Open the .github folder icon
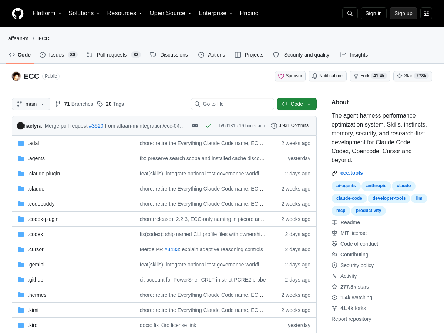Image resolution: width=444 pixels, height=333 pixels. 21,280
